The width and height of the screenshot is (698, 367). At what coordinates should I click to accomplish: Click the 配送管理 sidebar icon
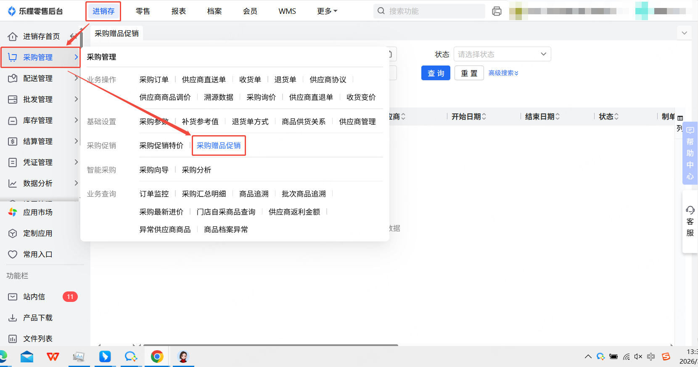point(13,78)
